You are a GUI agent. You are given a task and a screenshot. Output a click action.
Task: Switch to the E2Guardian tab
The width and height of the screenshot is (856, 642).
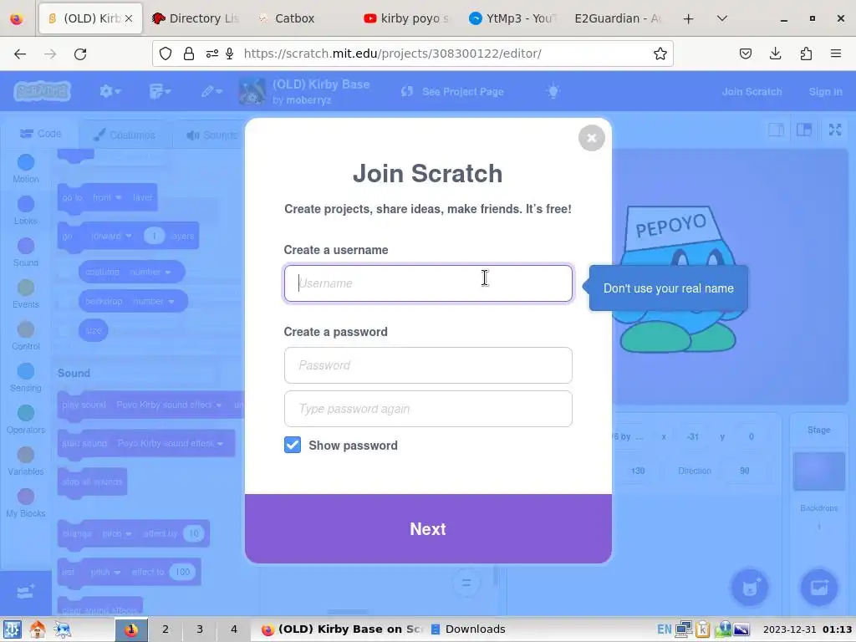(617, 18)
